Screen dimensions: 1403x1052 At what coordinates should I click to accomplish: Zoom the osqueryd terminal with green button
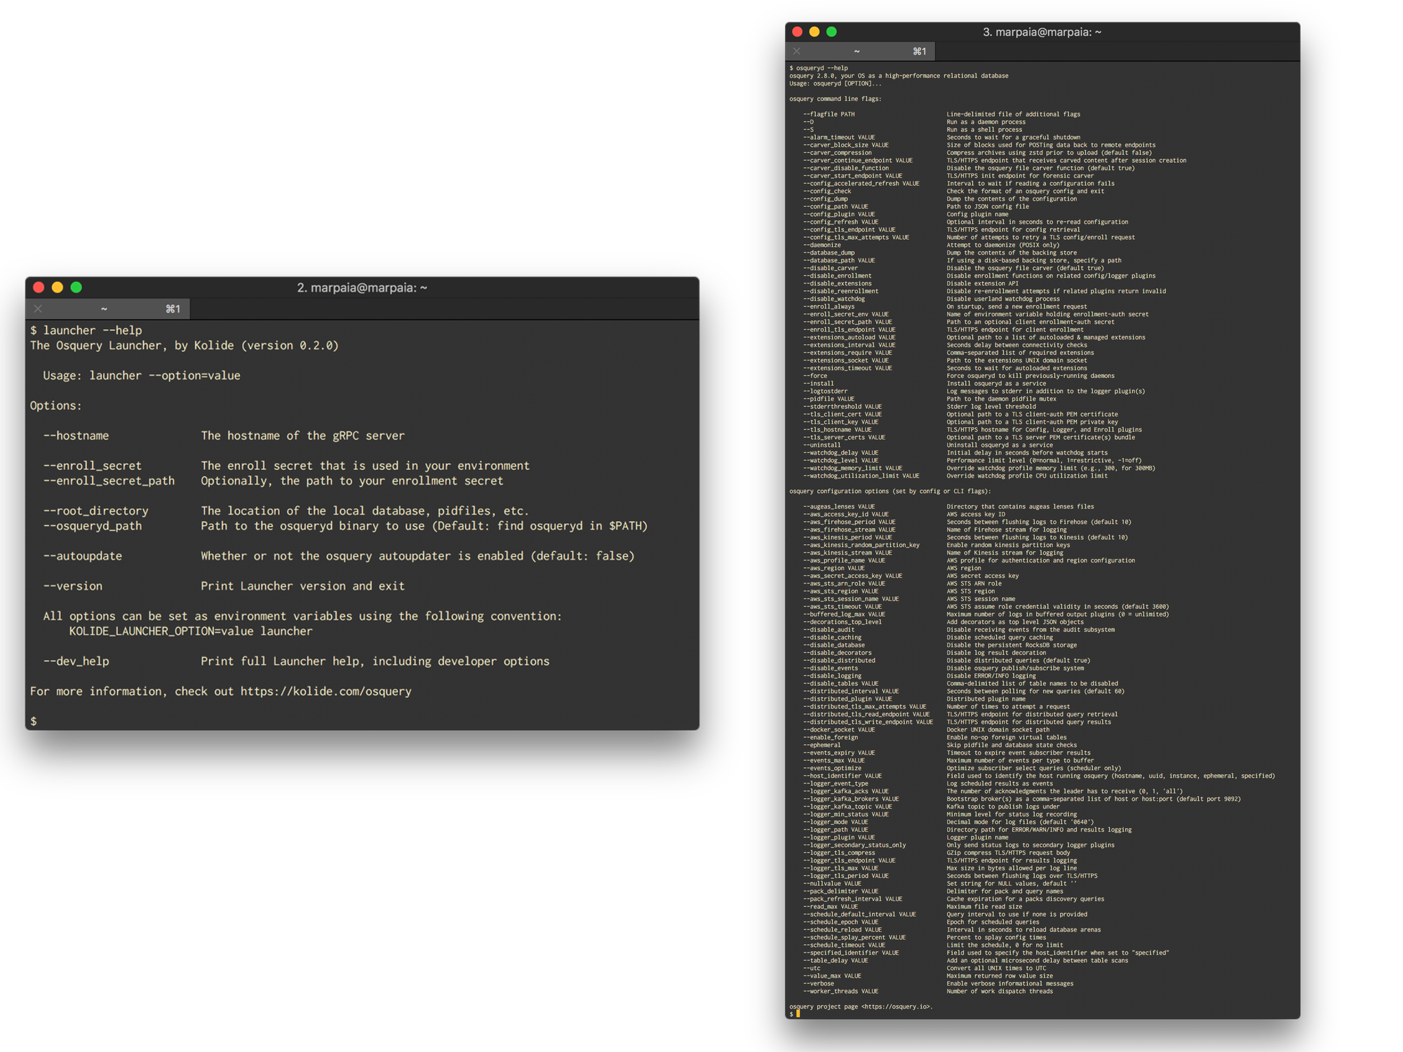click(831, 32)
